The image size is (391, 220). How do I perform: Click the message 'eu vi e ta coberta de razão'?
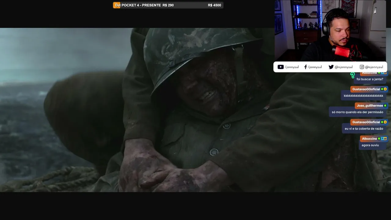[x=364, y=129]
